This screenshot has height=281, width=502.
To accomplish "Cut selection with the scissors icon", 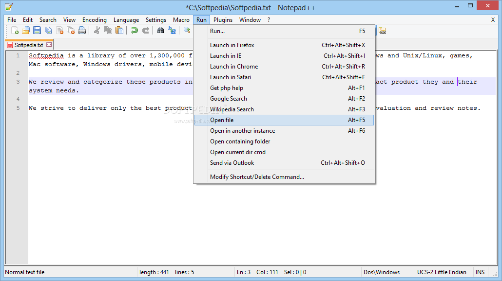I will coord(97,31).
